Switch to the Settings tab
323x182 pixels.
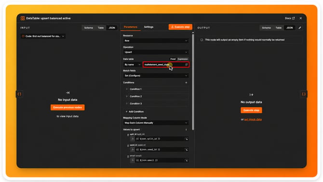pyautogui.click(x=148, y=27)
